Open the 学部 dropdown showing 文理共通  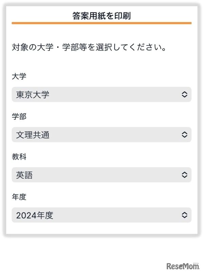tap(102, 135)
